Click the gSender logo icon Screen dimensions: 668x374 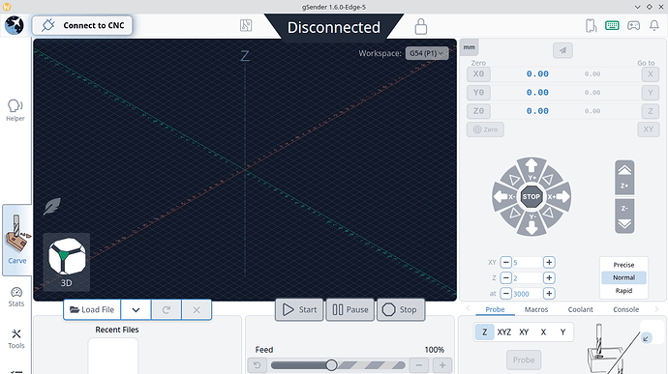[15, 25]
